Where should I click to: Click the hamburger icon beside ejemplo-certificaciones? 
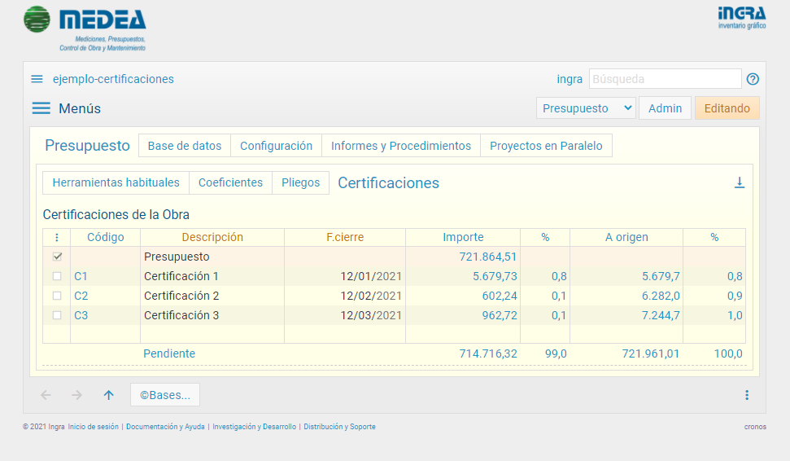(37, 79)
